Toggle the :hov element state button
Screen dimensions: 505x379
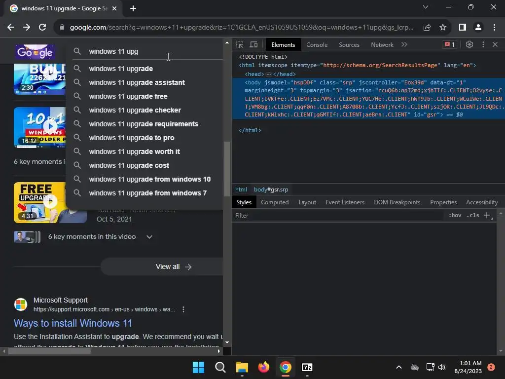[455, 215]
